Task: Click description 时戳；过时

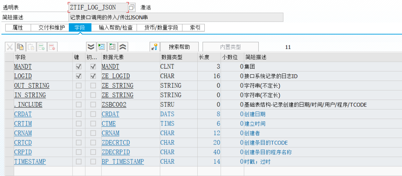Action: pyautogui.click(x=258, y=162)
